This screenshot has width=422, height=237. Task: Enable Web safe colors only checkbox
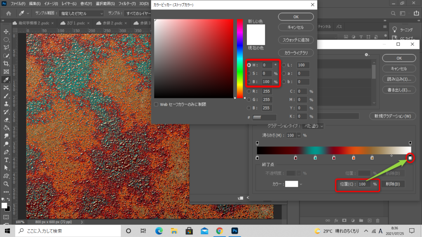pyautogui.click(x=156, y=104)
